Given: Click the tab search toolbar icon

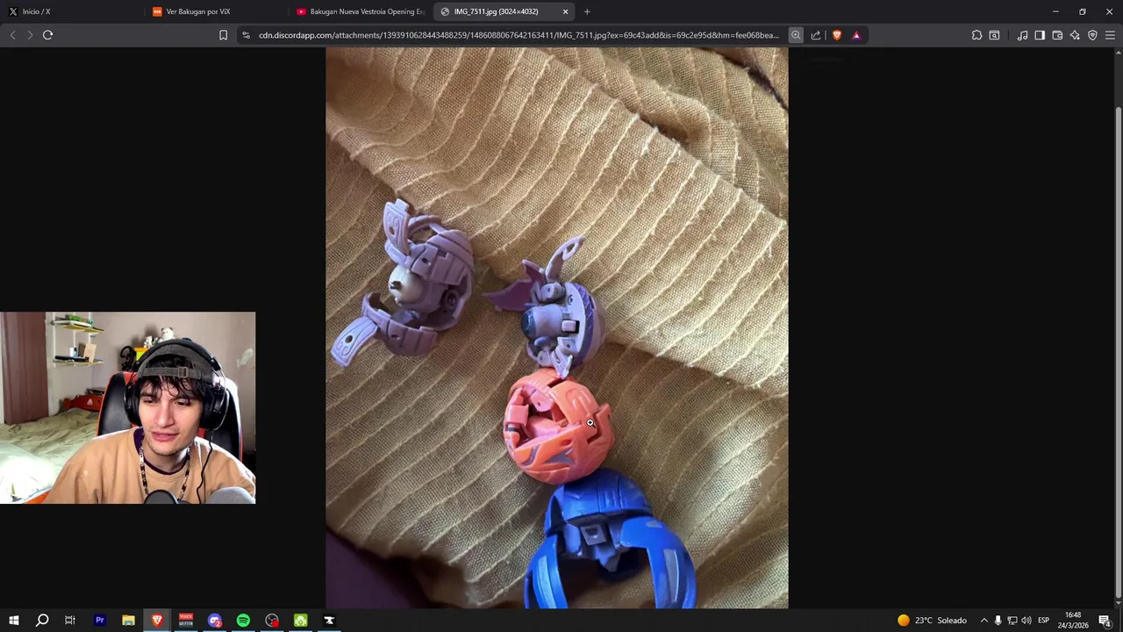Looking at the screenshot, I should coord(994,35).
